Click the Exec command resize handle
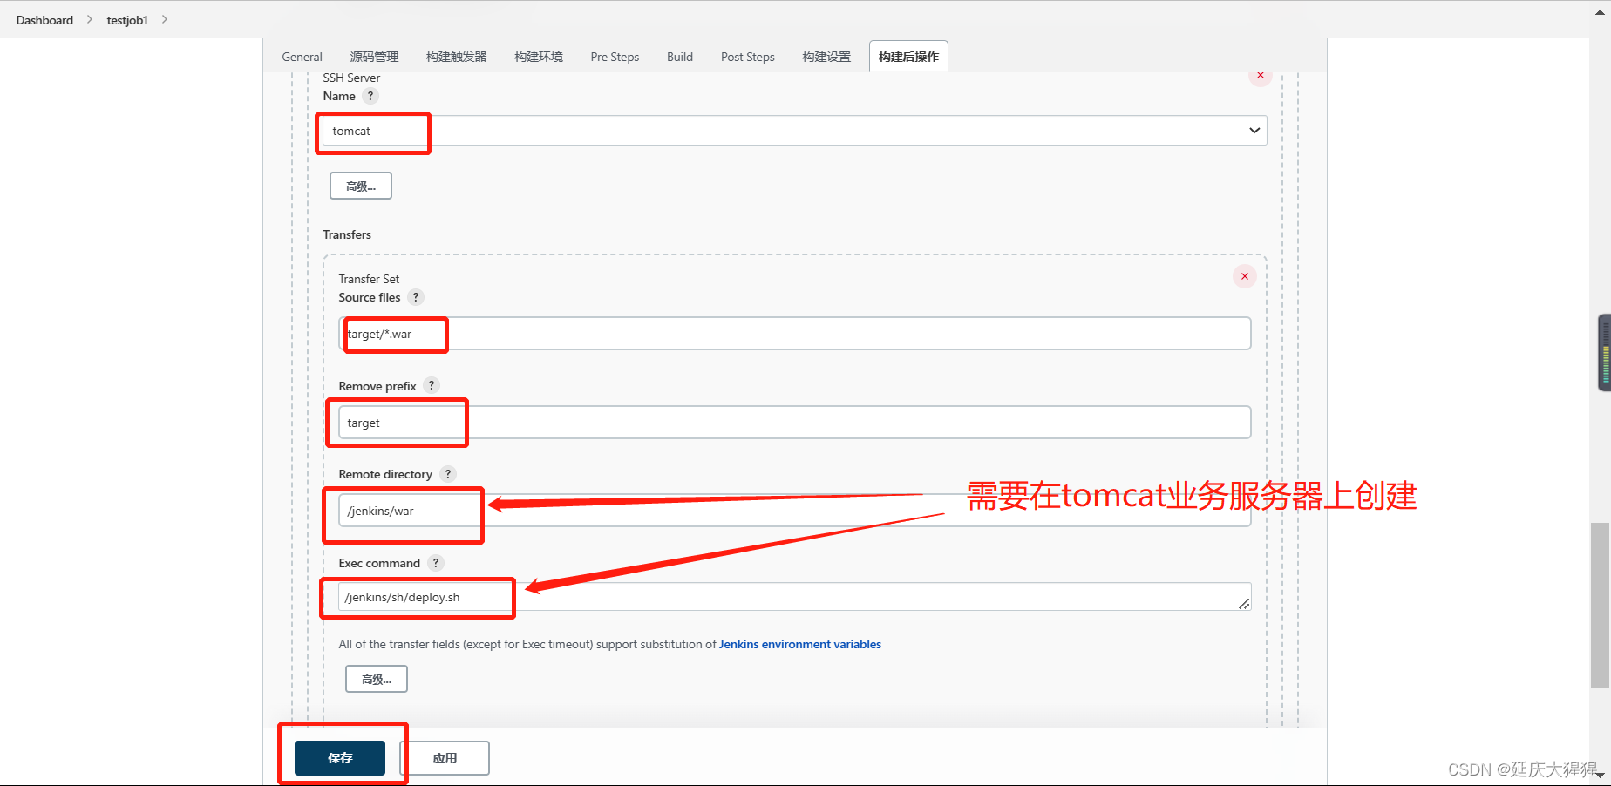1611x786 pixels. click(x=1244, y=604)
